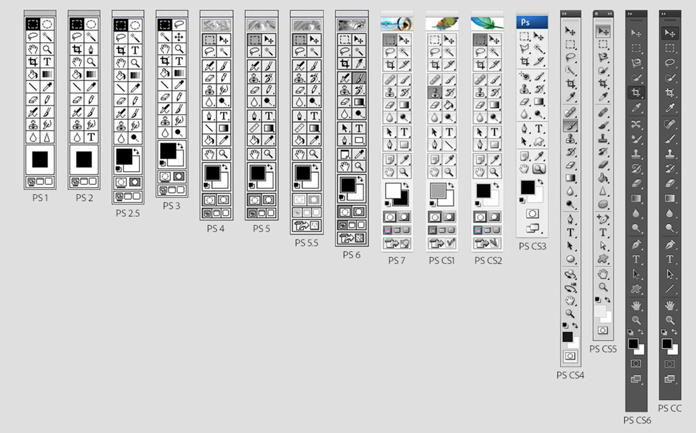Click the highlighted Zoom tool in PS CS3 toolbar

540,169
